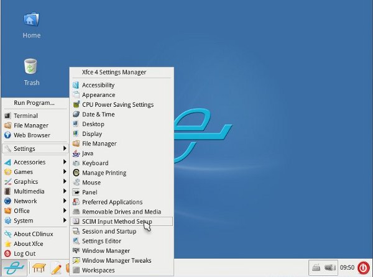This screenshot has width=373, height=277.
Task: Click the red power button on panel
Action: pos(364,268)
